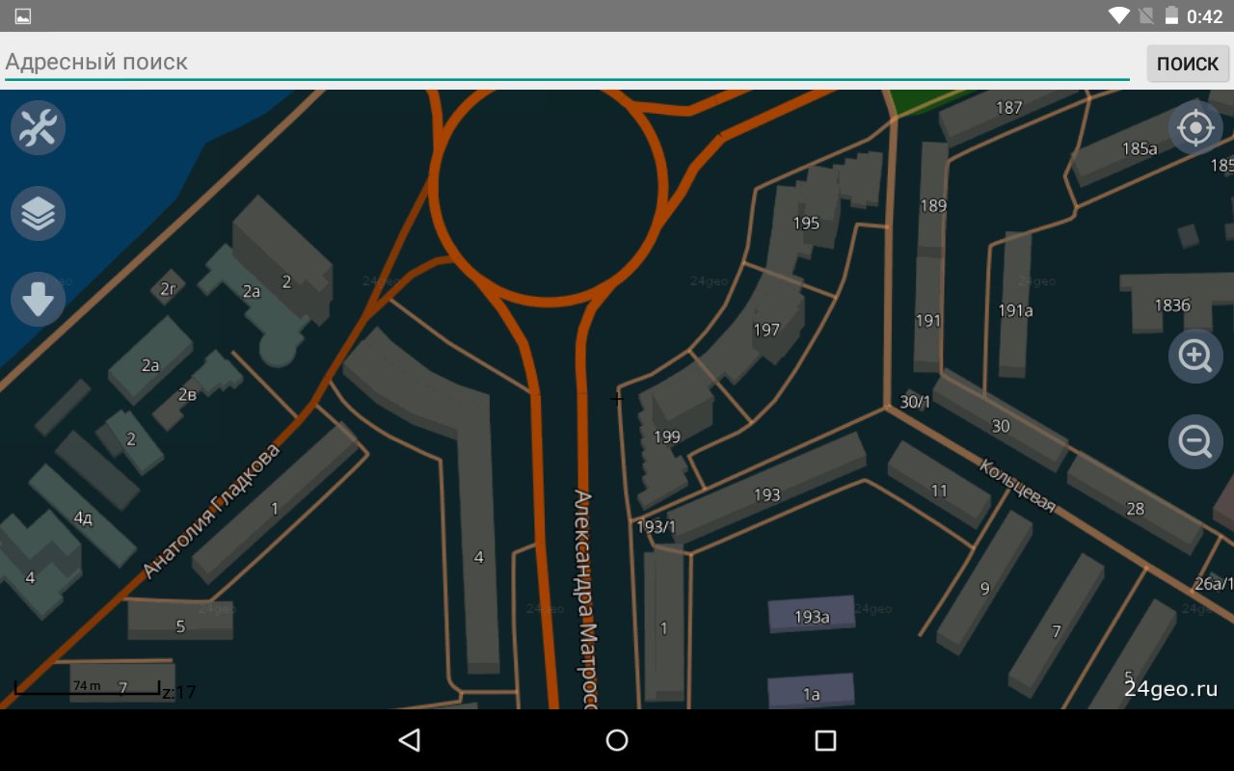Select building number 199

[x=667, y=437]
